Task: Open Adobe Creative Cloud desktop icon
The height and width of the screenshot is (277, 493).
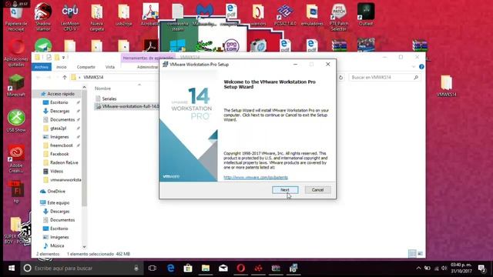Action: (x=16, y=159)
